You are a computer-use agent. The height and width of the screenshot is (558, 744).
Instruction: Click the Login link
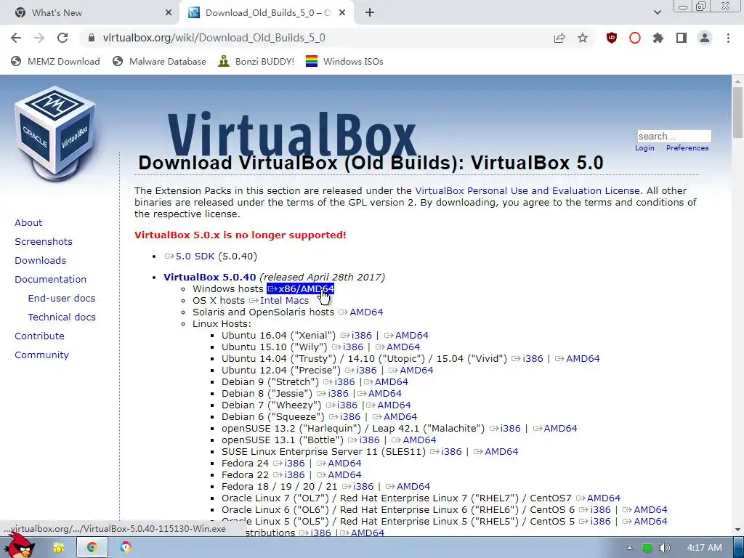click(x=644, y=148)
